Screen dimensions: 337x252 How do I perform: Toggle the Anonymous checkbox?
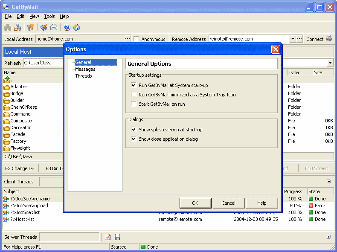coord(136,39)
